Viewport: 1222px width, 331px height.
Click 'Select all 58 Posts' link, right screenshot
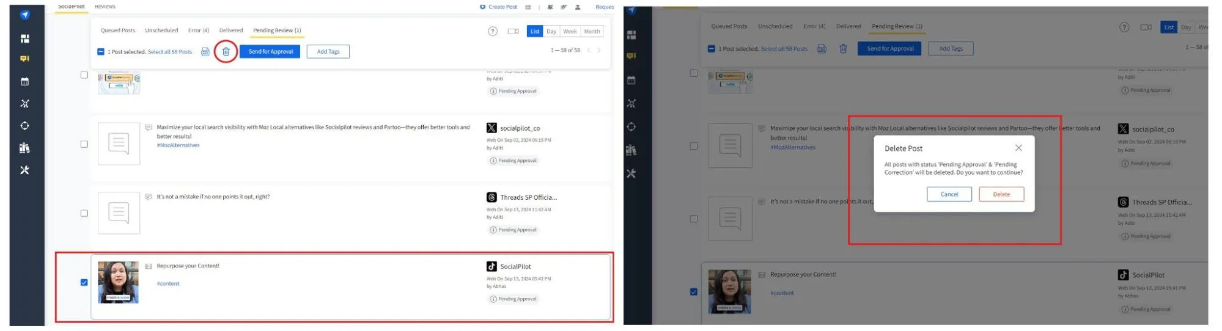coord(784,49)
